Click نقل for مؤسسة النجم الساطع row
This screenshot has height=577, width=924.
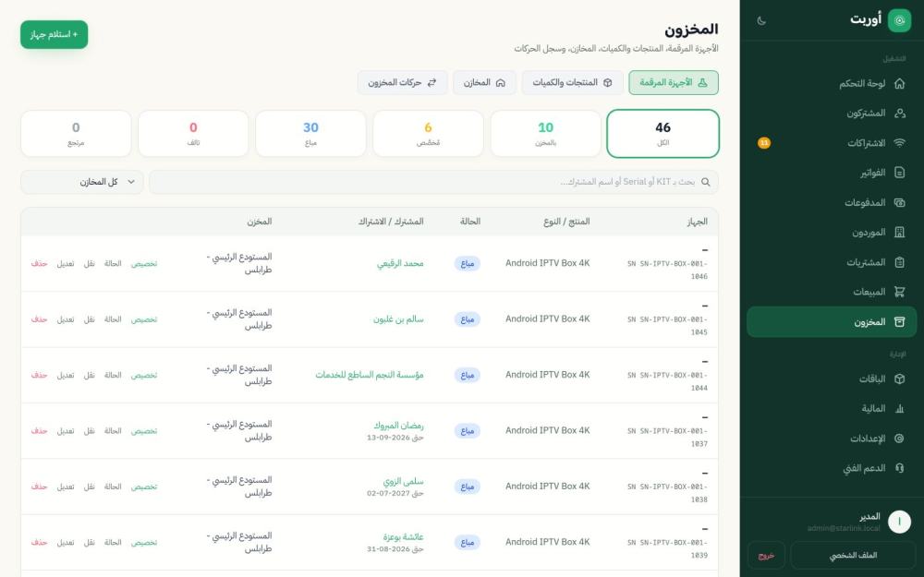click(x=89, y=375)
